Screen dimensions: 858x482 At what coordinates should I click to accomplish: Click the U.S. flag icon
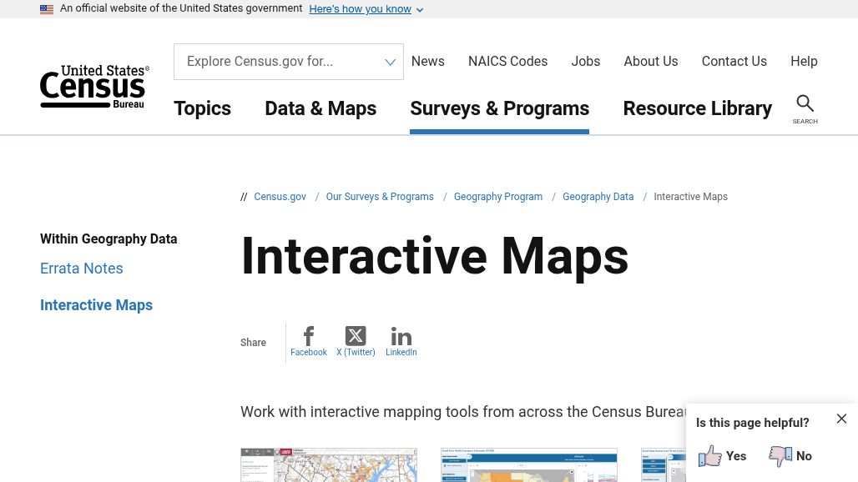tap(47, 8)
